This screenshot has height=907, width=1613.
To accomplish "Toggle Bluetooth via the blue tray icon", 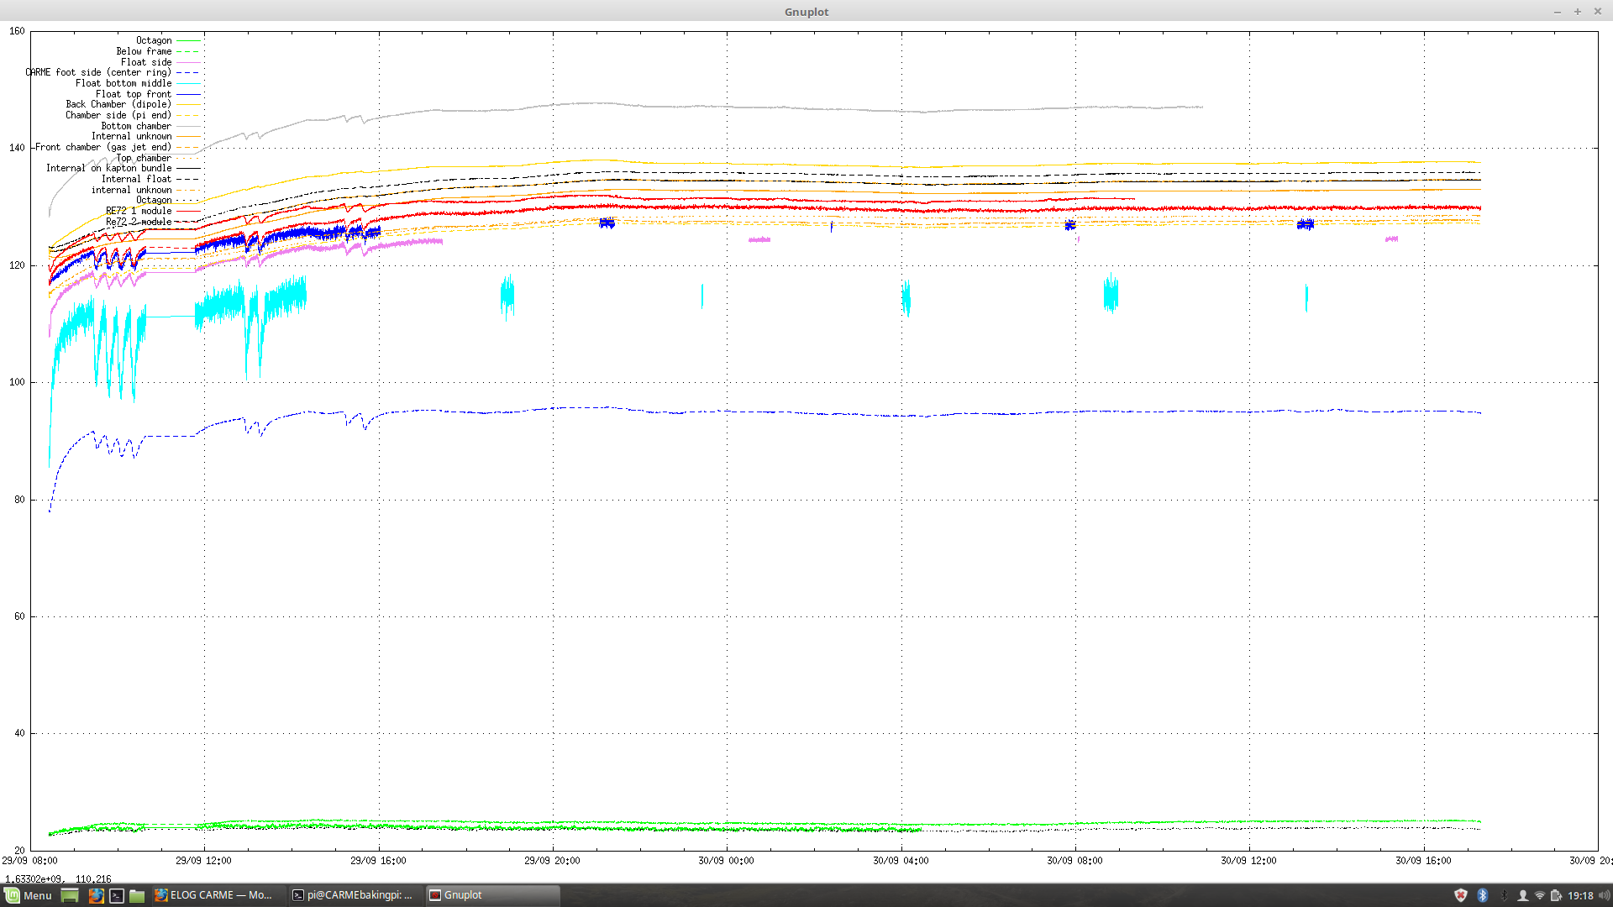I will point(1483,895).
